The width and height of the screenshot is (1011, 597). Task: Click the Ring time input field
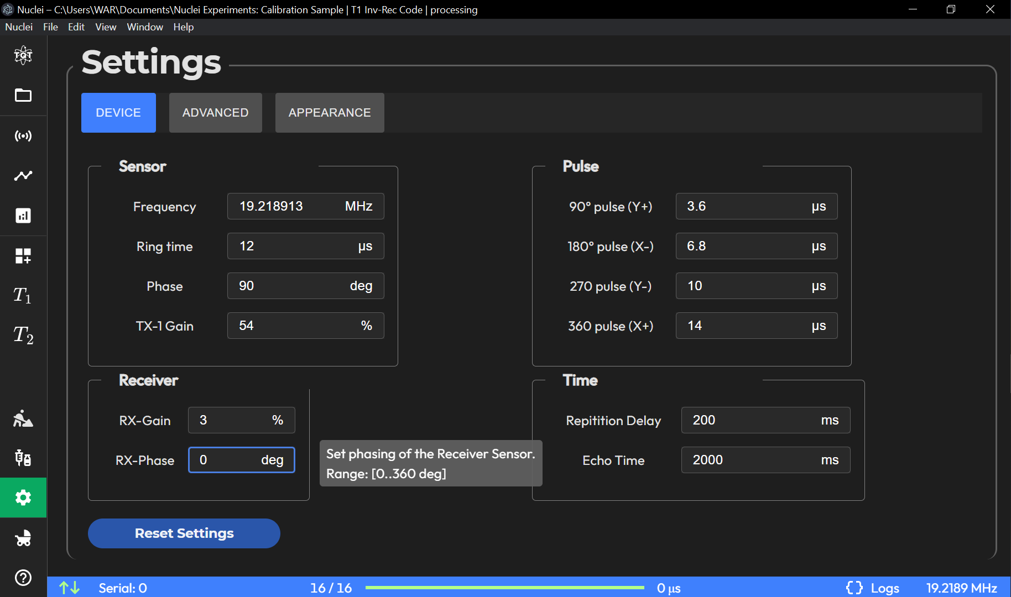pos(306,246)
